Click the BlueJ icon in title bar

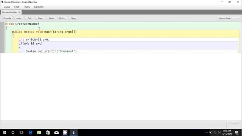[2, 2]
